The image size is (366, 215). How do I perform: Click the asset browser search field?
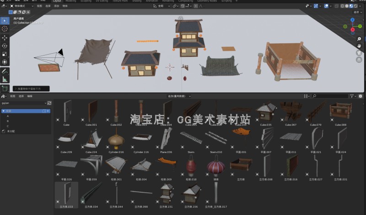pos(330,96)
